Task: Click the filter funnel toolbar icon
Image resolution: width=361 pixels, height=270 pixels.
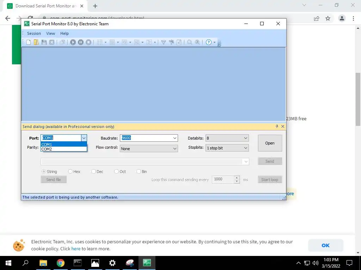Action: pyautogui.click(x=164, y=42)
